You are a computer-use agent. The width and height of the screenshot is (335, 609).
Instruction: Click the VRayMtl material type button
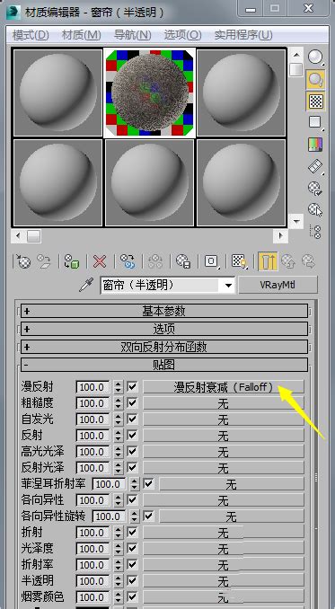click(x=278, y=285)
